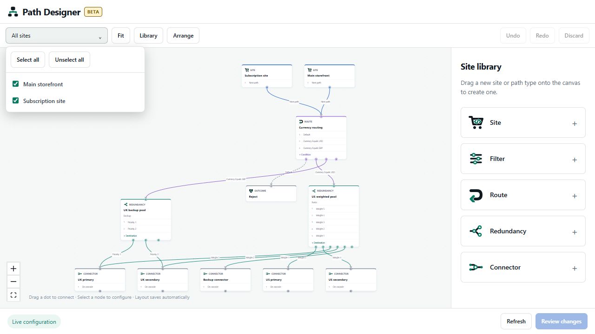Click the Connector plug icon in library
595x334 pixels.
coord(476,267)
